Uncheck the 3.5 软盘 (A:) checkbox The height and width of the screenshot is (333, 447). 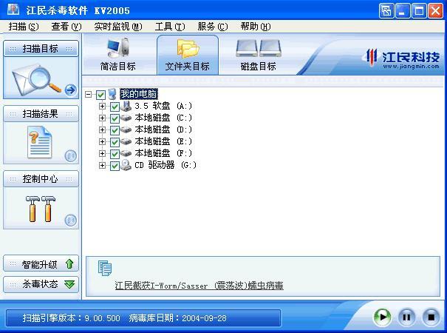115,107
